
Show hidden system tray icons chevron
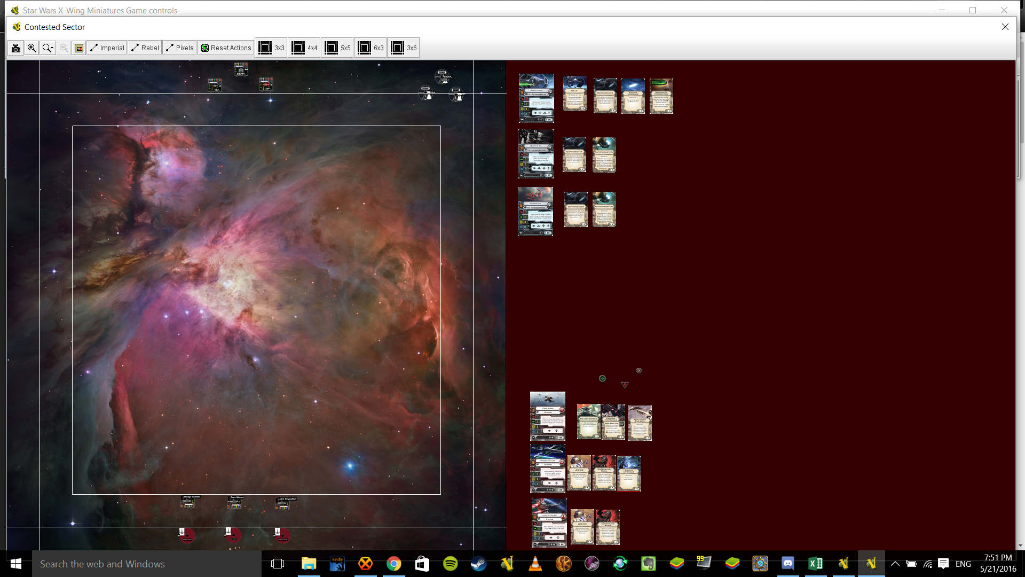tap(895, 564)
